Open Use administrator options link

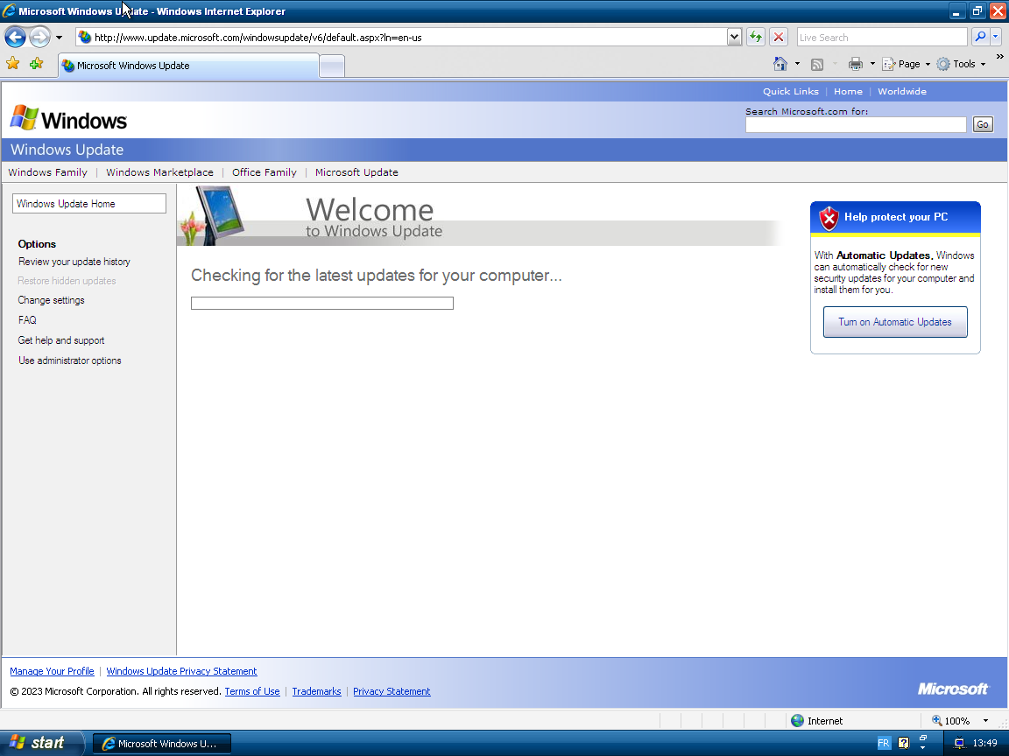coord(69,360)
